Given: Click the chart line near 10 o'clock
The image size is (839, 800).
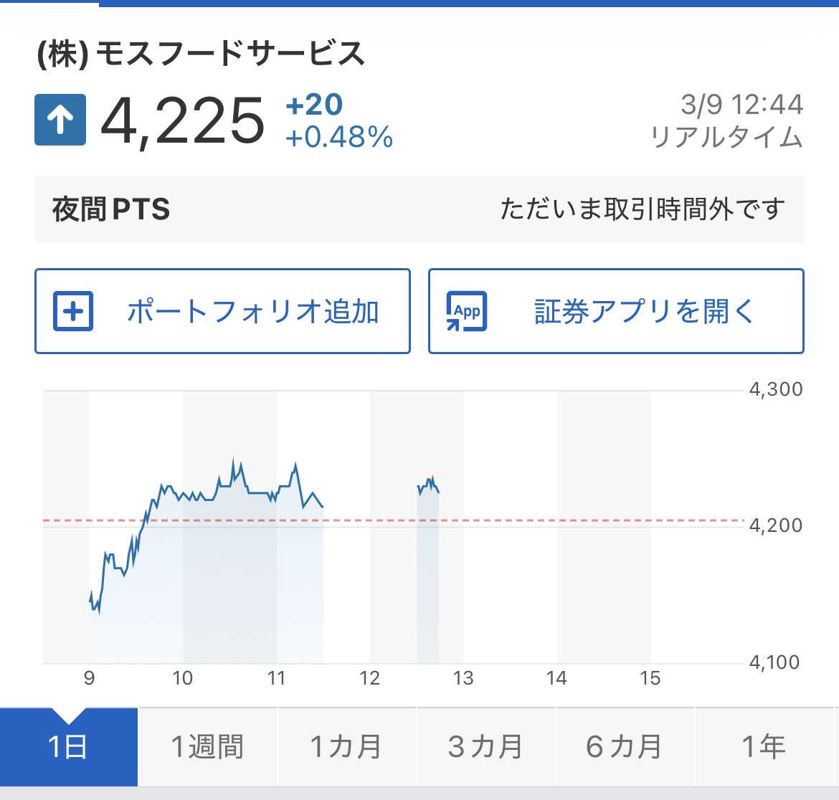Looking at the screenshot, I should 184,494.
